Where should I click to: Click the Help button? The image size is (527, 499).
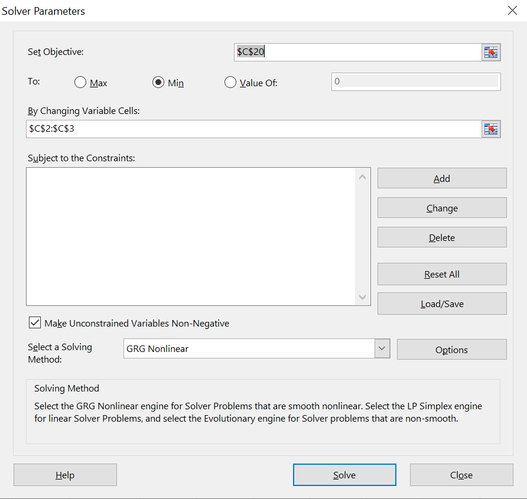click(65, 475)
